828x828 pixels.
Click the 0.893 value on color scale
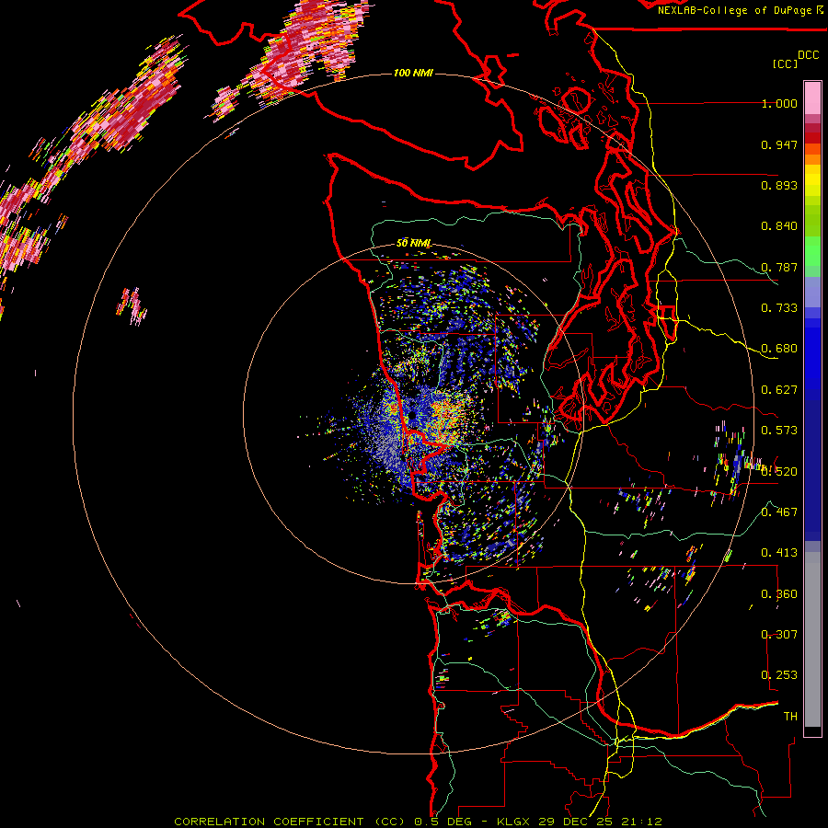tap(779, 185)
